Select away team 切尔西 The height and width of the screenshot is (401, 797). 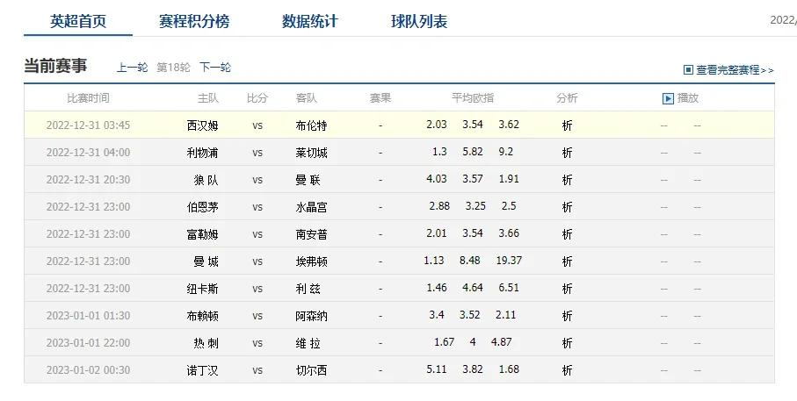point(311,370)
